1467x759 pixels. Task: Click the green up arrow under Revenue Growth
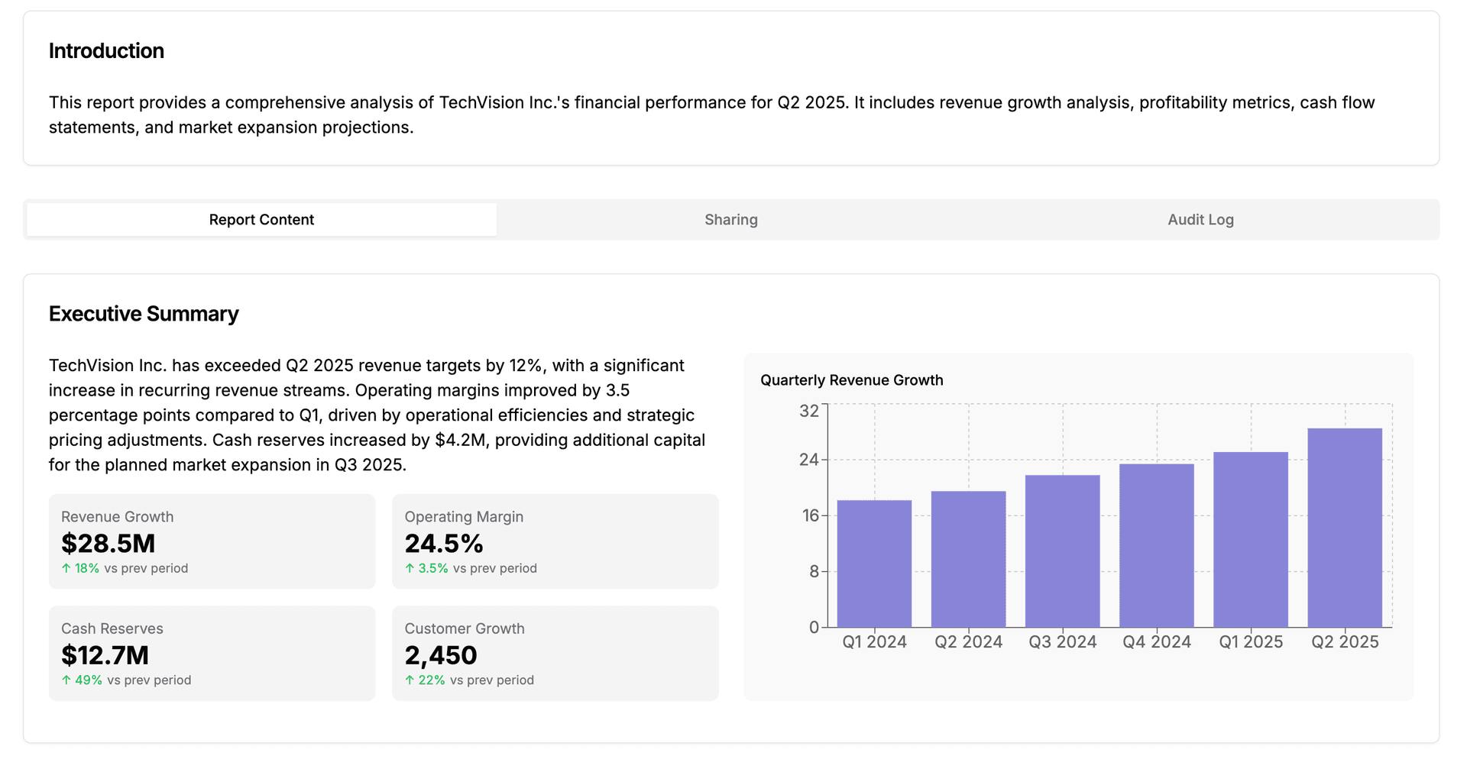coord(66,568)
